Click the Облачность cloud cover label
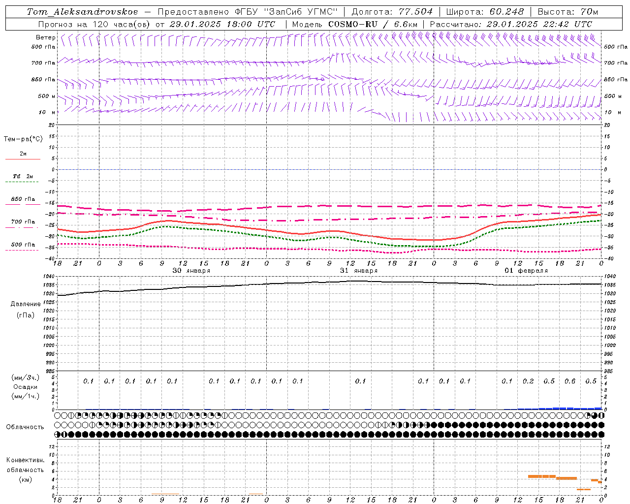Viewport: 630px width, 504px height. pyautogui.click(x=25, y=427)
